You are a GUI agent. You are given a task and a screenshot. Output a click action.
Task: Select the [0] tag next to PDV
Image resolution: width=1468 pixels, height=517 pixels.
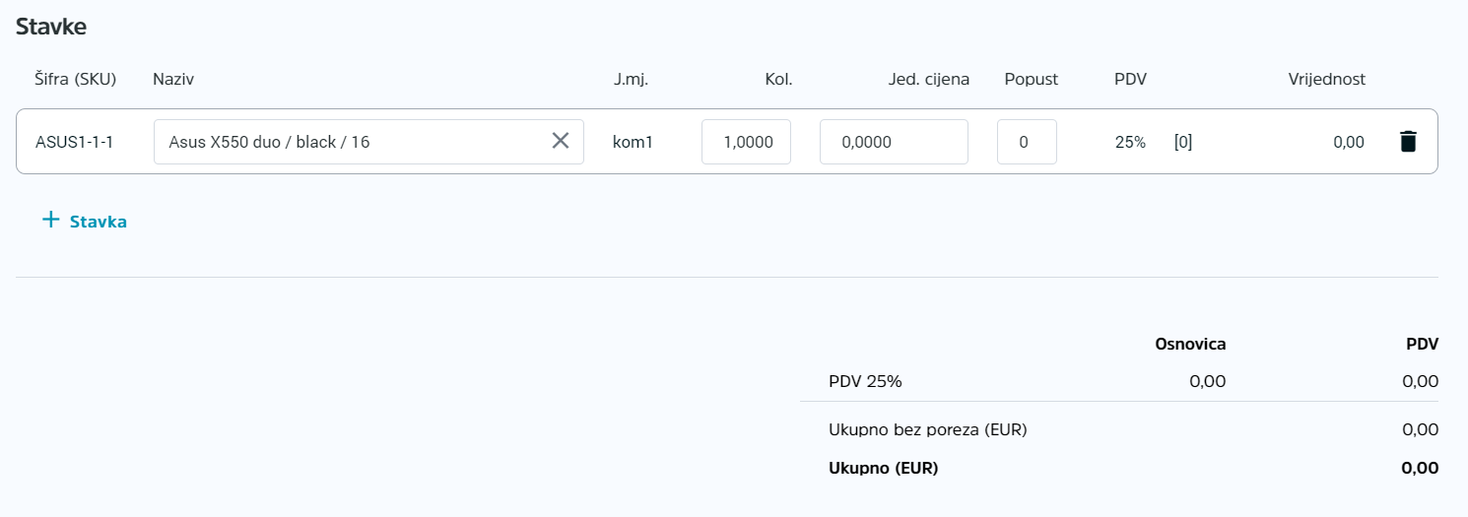[x=1183, y=142]
